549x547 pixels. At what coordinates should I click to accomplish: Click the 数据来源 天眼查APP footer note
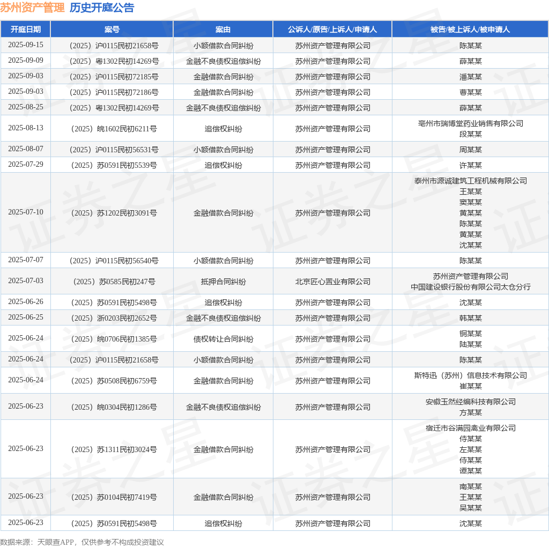(82, 542)
